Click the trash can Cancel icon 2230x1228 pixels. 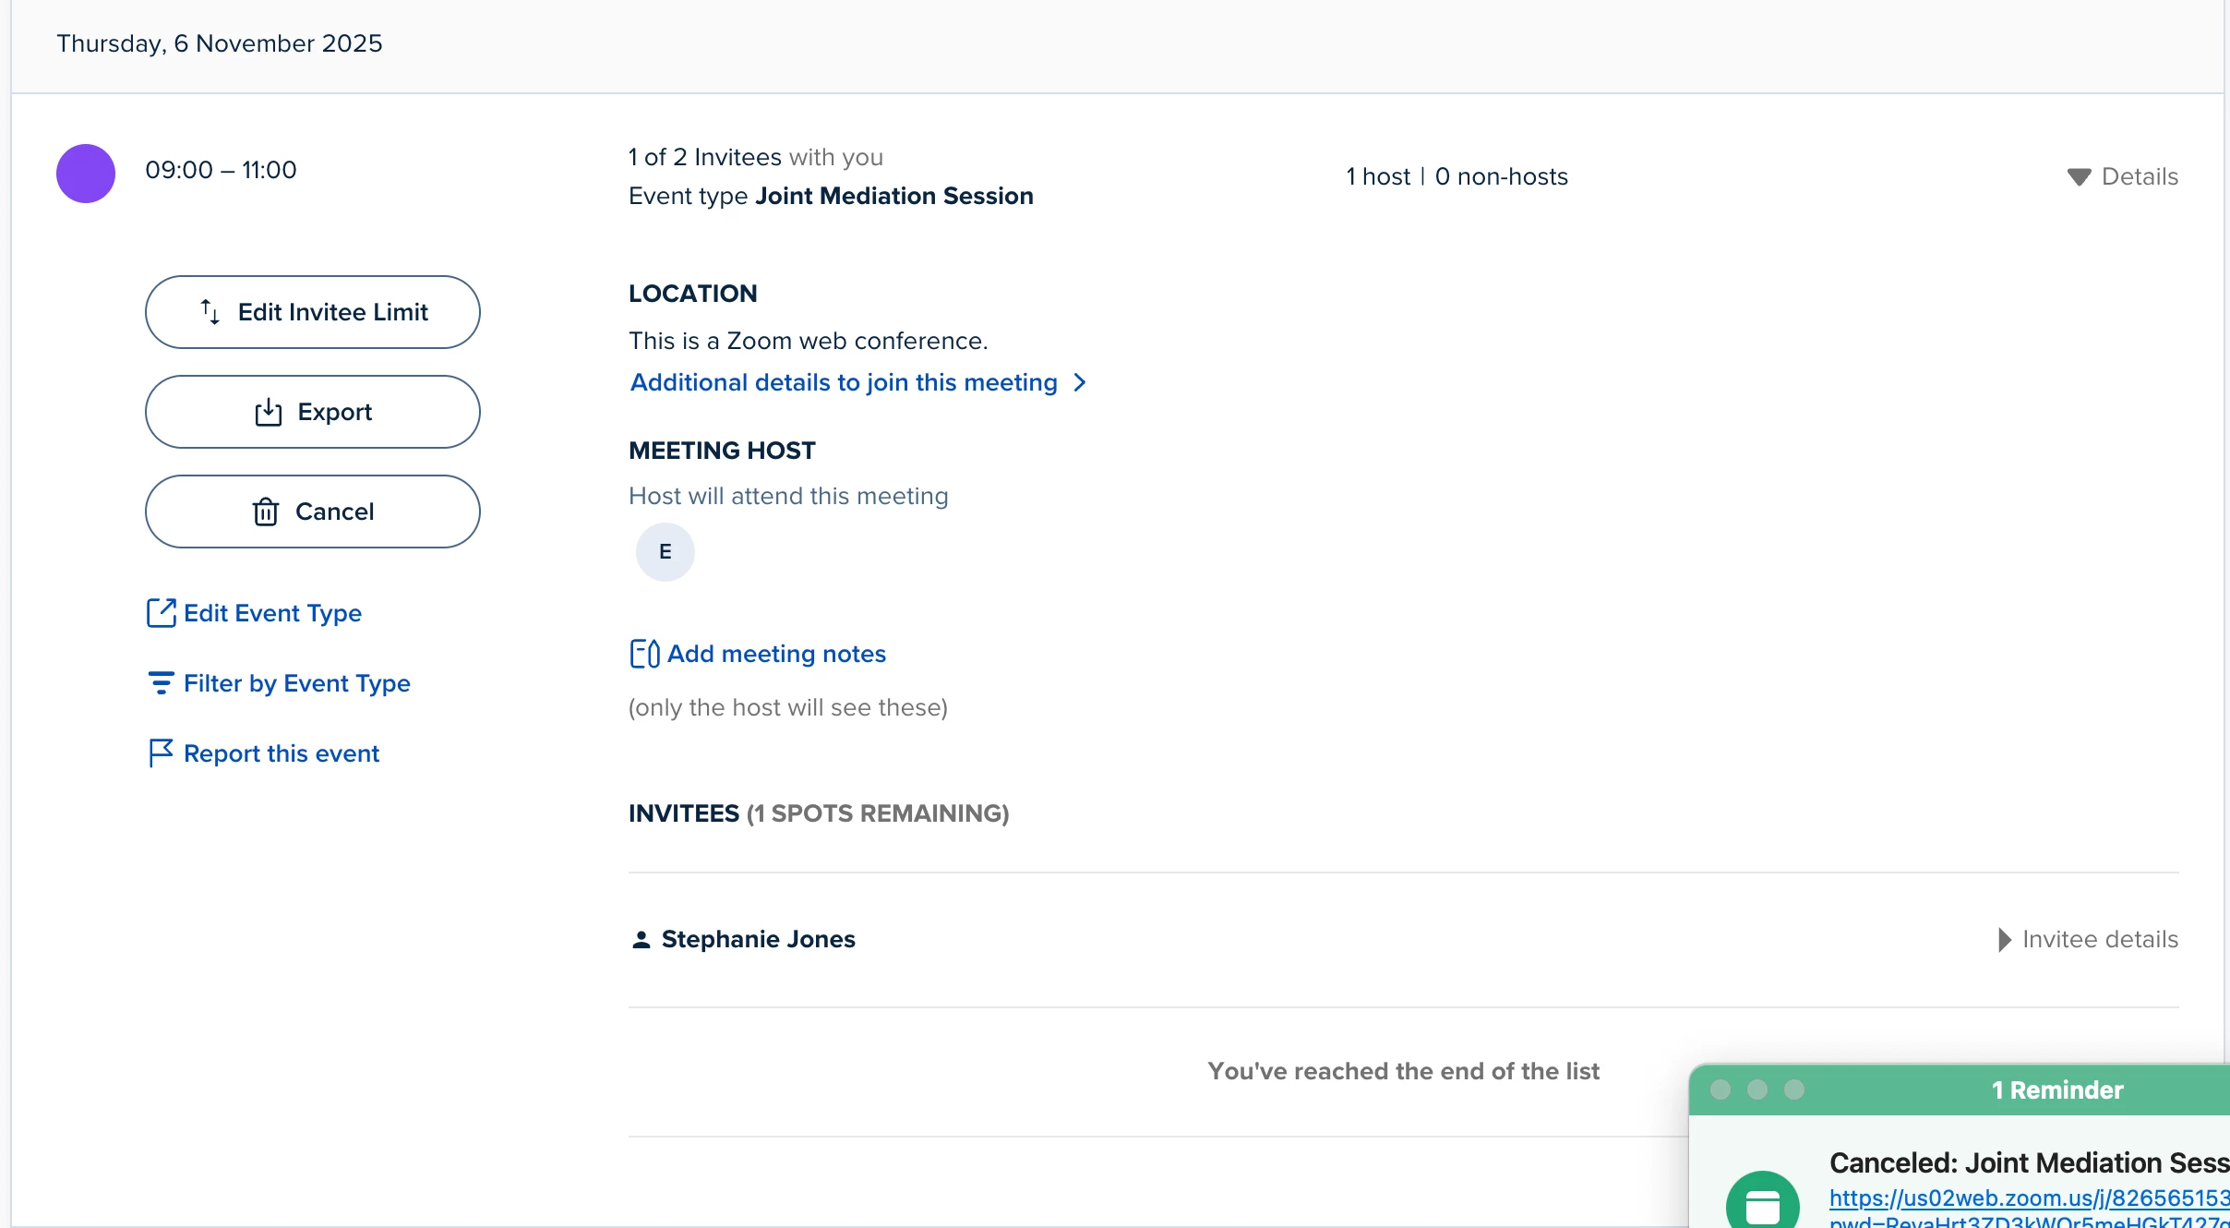(266, 512)
